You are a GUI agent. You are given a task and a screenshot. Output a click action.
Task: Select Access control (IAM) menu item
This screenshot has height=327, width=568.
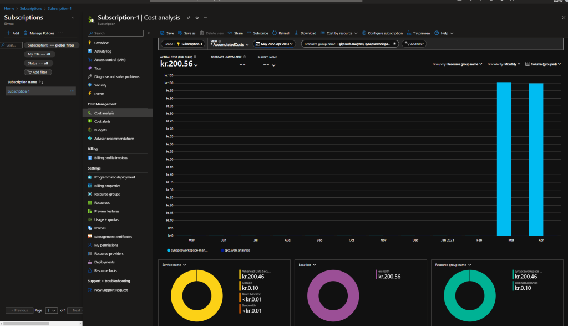click(x=109, y=59)
